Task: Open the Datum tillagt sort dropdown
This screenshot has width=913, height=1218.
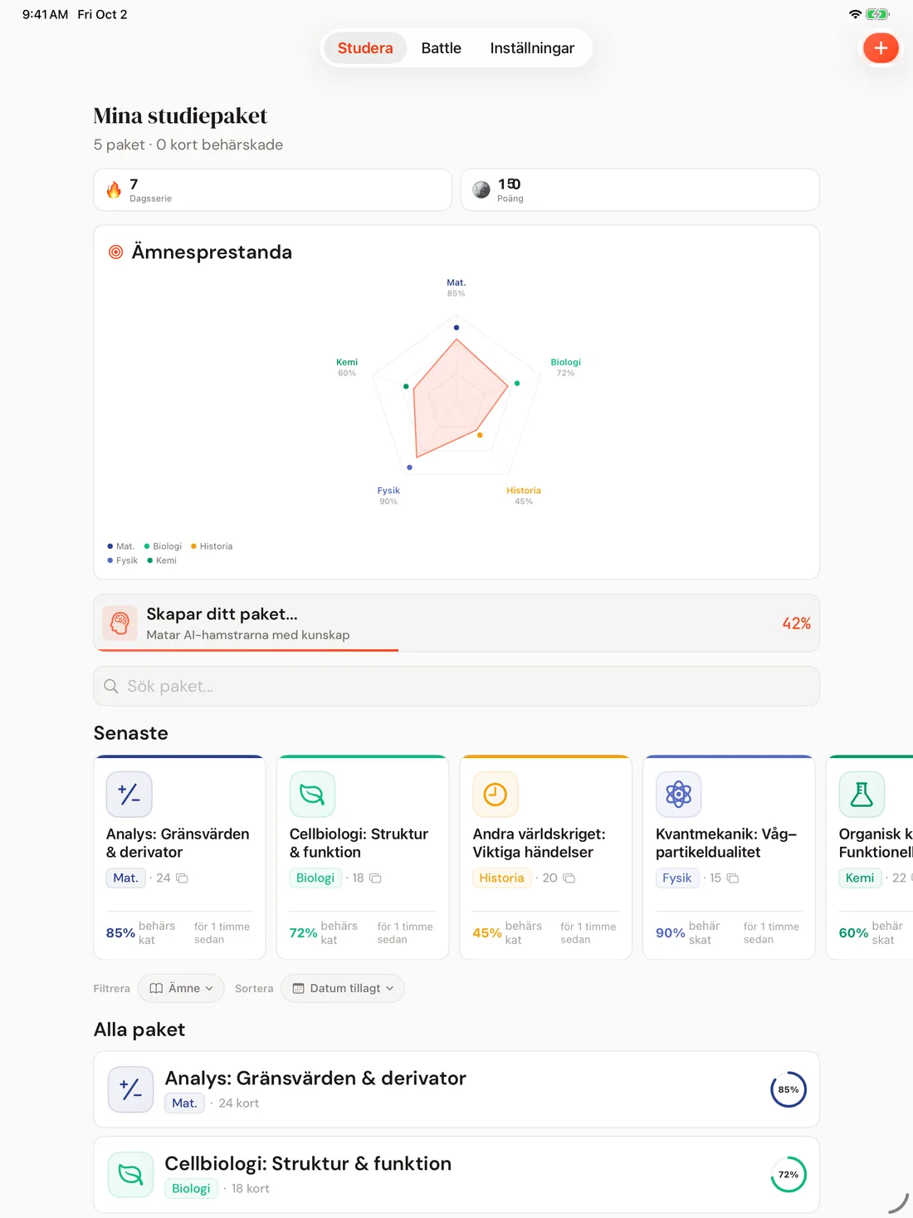Action: pos(343,988)
